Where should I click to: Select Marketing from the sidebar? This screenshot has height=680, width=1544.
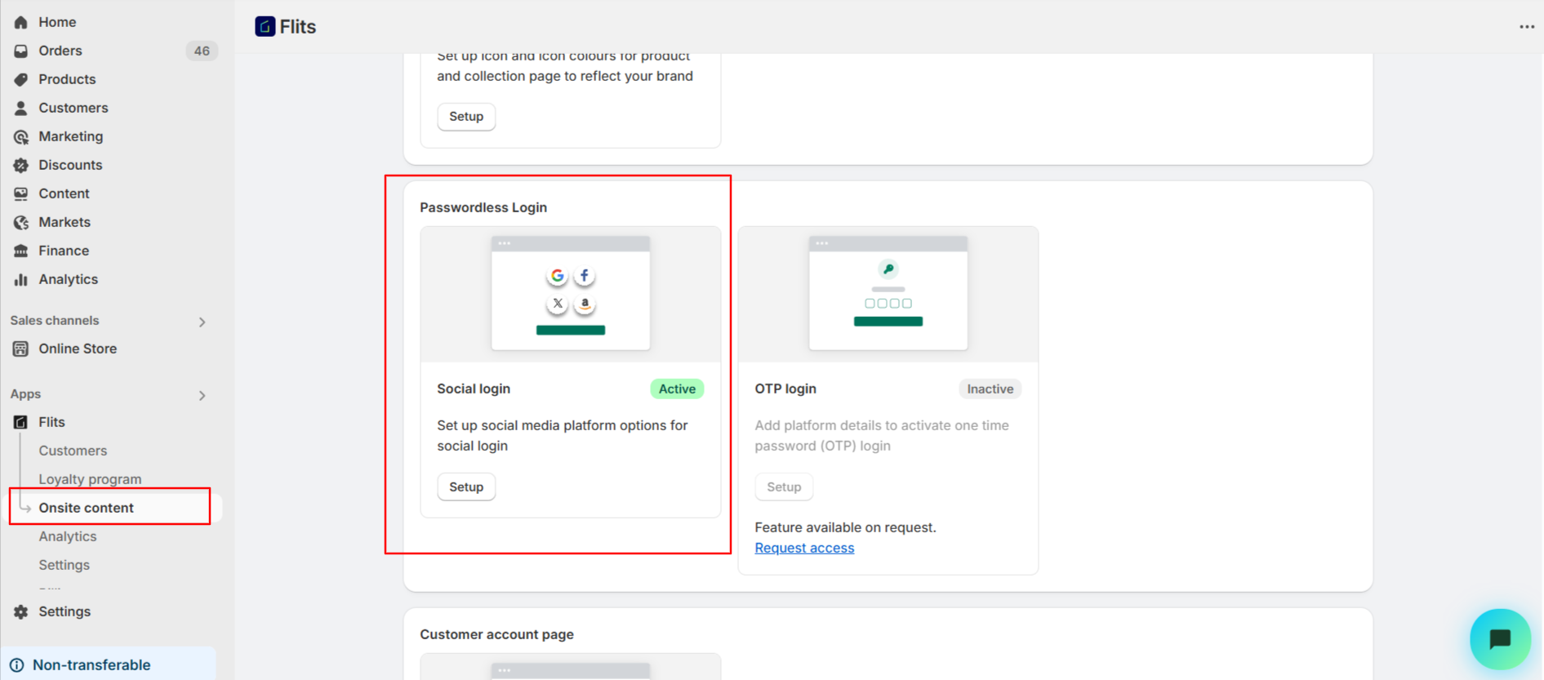pos(71,136)
